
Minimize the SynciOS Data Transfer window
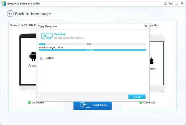pos(176,3)
